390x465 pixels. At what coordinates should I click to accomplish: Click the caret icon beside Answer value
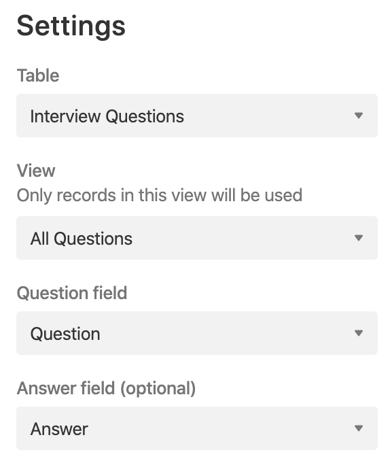(x=359, y=428)
